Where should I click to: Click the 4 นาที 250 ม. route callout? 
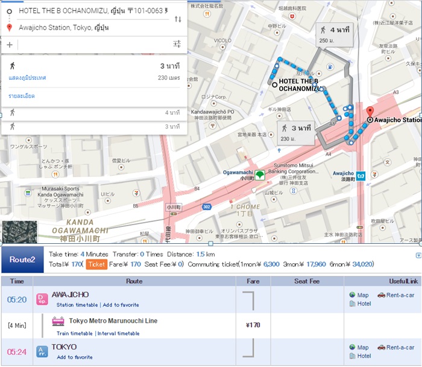pos(334,35)
